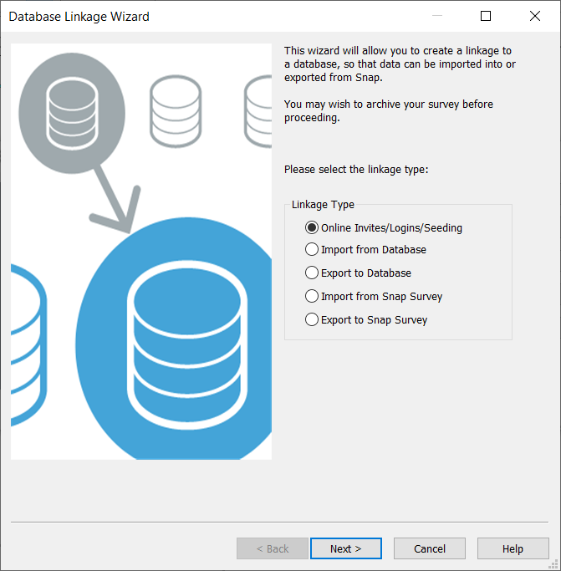Select Online Invites/Logins/Seeding radio button
Screen dimensions: 561x571
point(383,227)
